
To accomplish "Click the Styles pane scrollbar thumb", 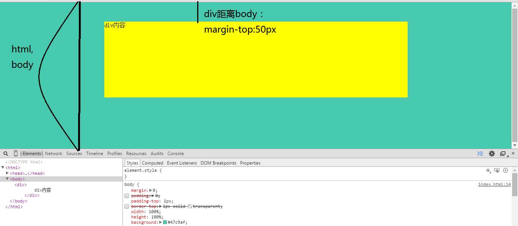I will (x=515, y=185).
